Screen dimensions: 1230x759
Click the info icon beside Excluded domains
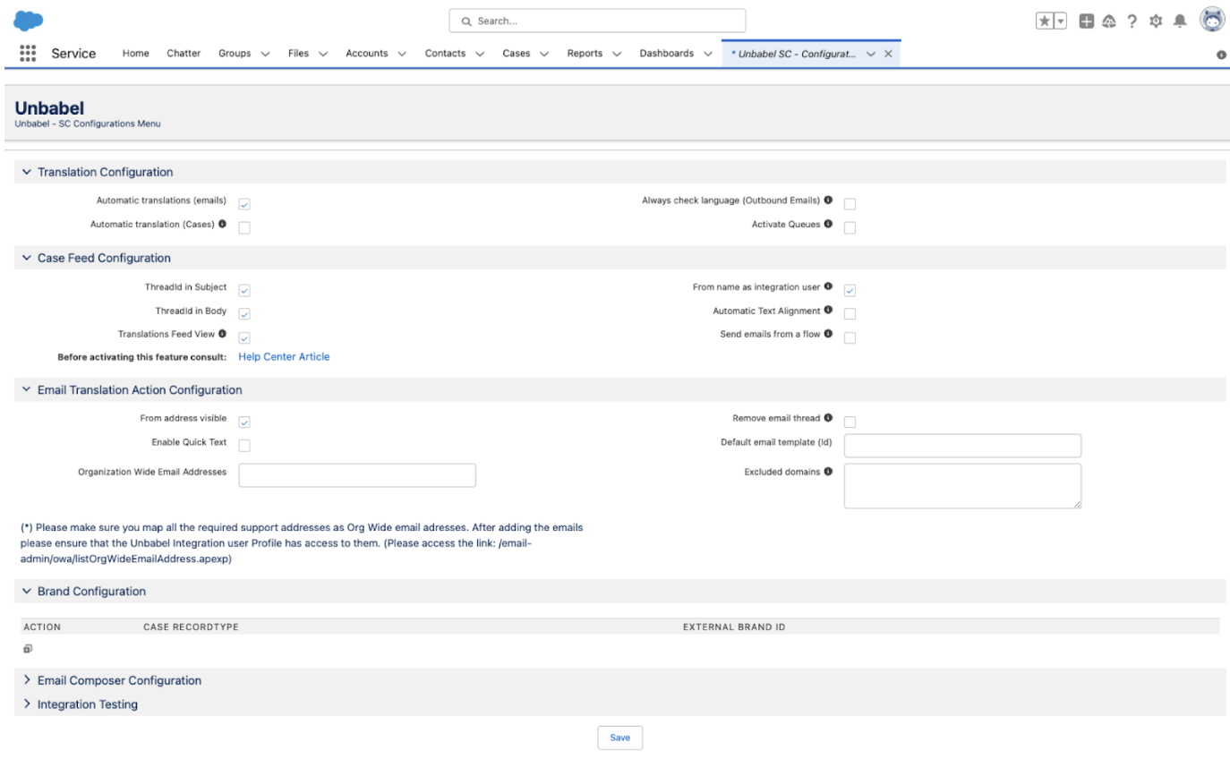click(828, 471)
